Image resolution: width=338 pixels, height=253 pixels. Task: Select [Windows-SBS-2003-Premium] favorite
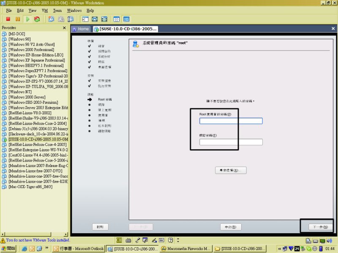(x=33, y=102)
